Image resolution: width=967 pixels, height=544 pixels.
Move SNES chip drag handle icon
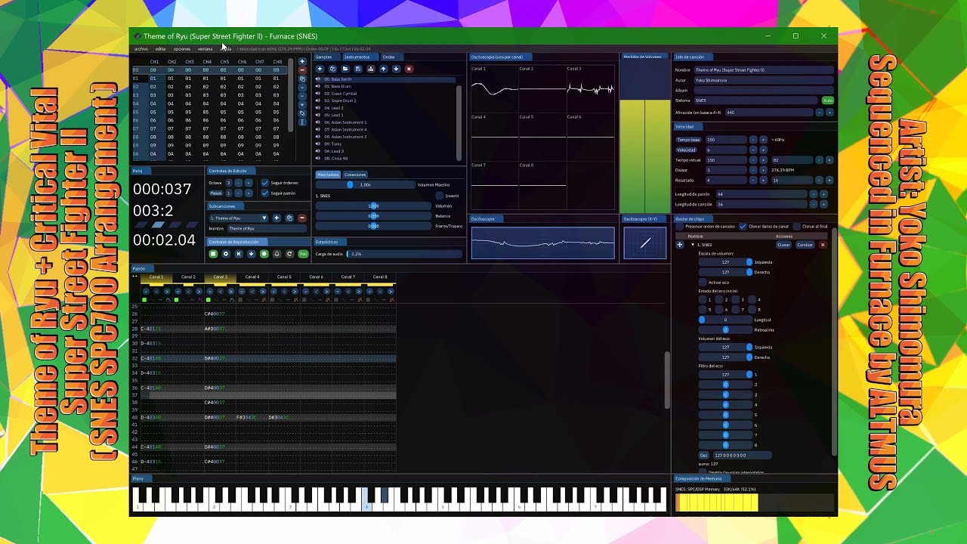click(x=679, y=245)
